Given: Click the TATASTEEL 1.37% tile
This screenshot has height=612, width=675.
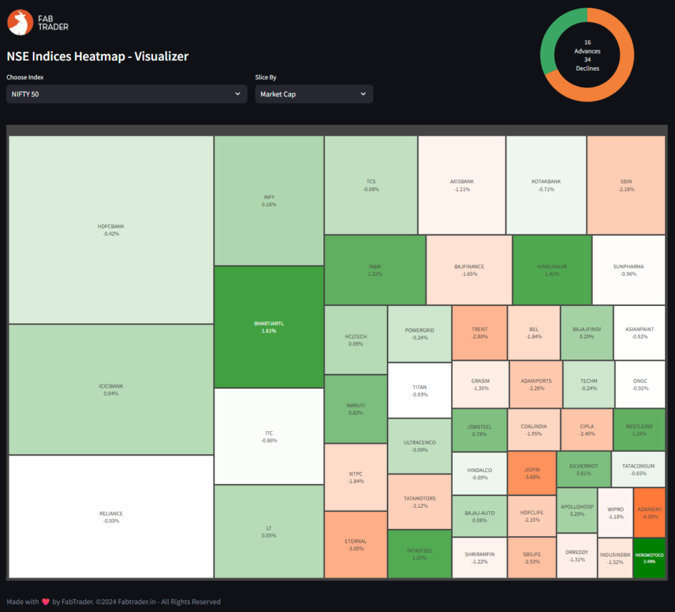Looking at the screenshot, I should [420, 554].
